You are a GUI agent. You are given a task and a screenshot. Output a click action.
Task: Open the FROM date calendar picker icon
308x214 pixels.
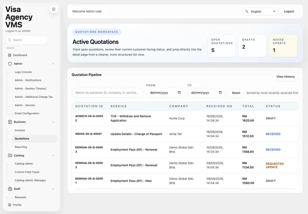pos(179,92)
